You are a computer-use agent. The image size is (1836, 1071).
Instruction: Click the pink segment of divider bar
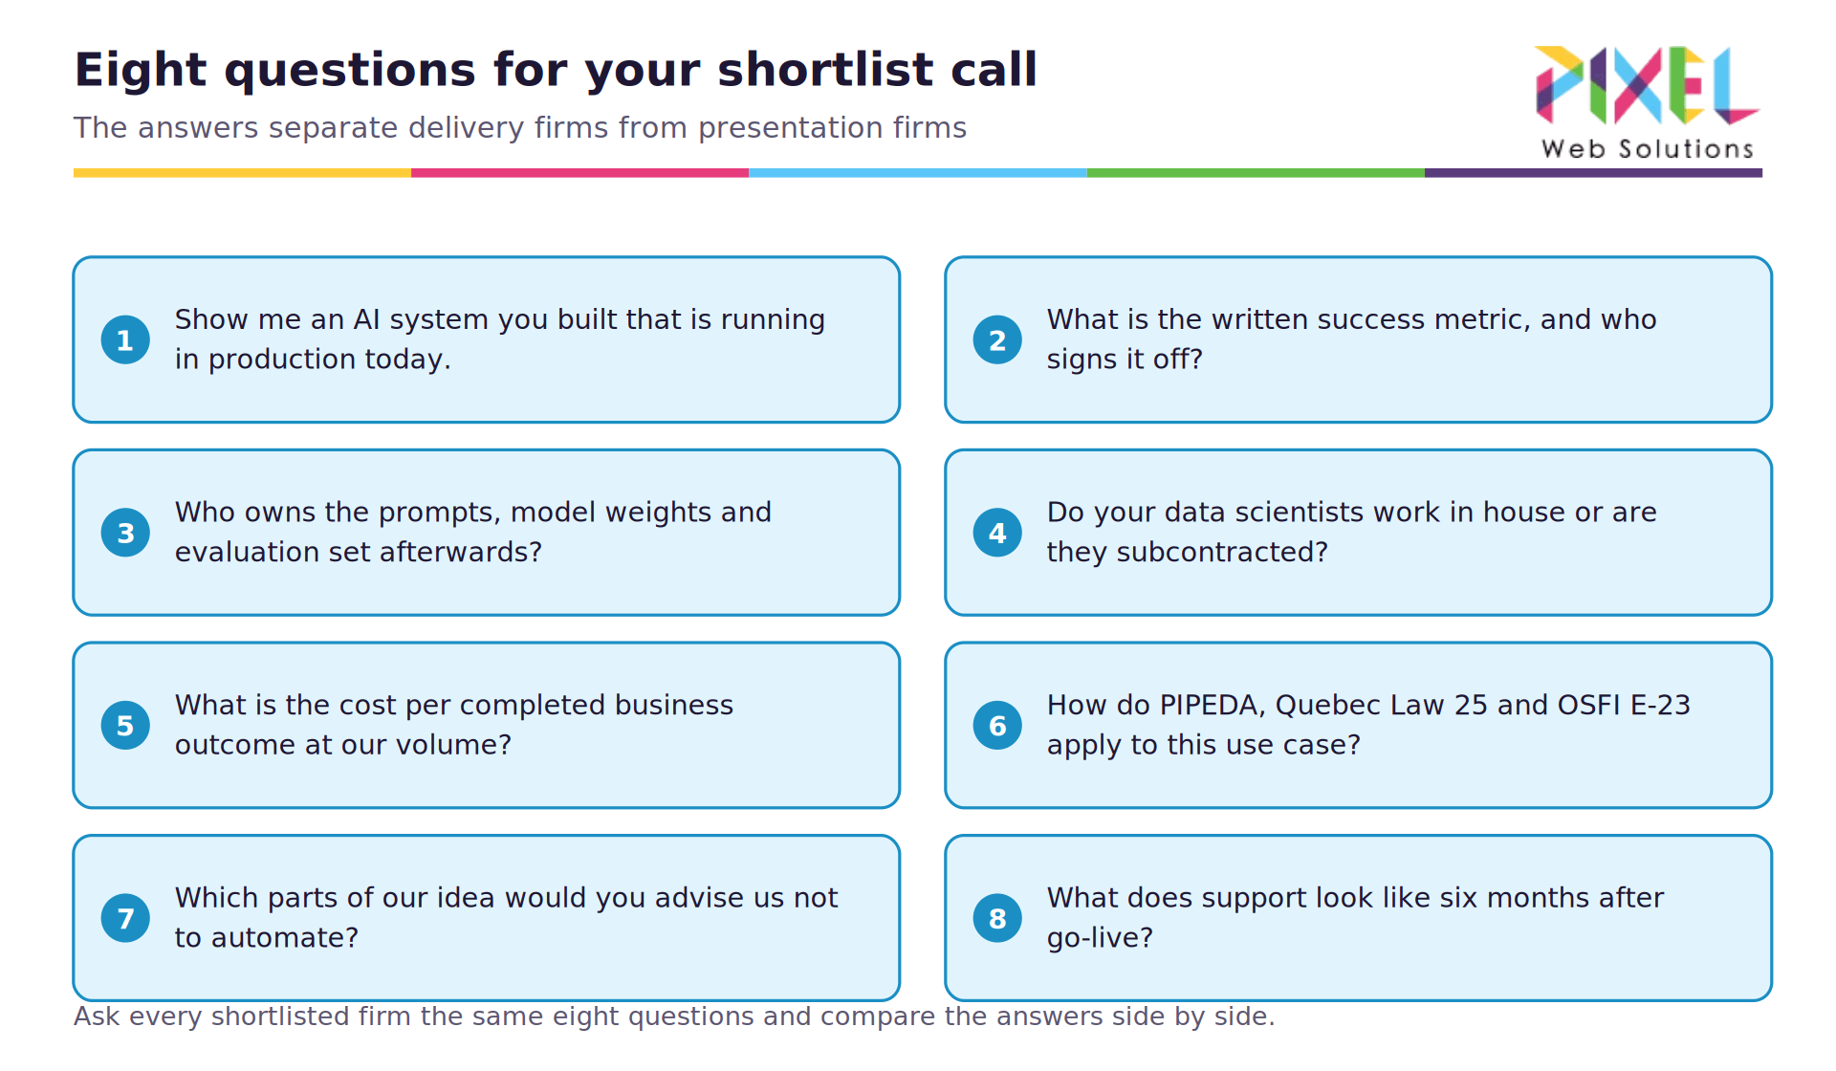[x=579, y=173]
